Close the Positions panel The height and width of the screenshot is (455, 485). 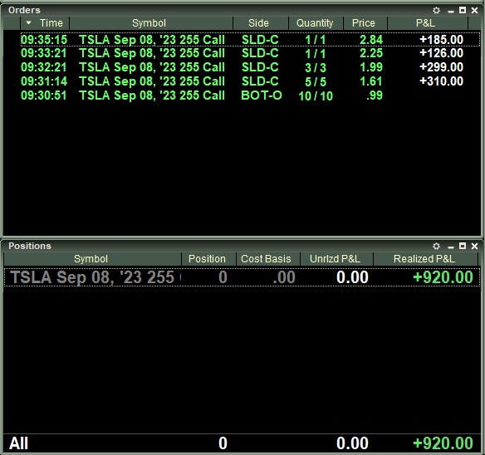coord(474,247)
